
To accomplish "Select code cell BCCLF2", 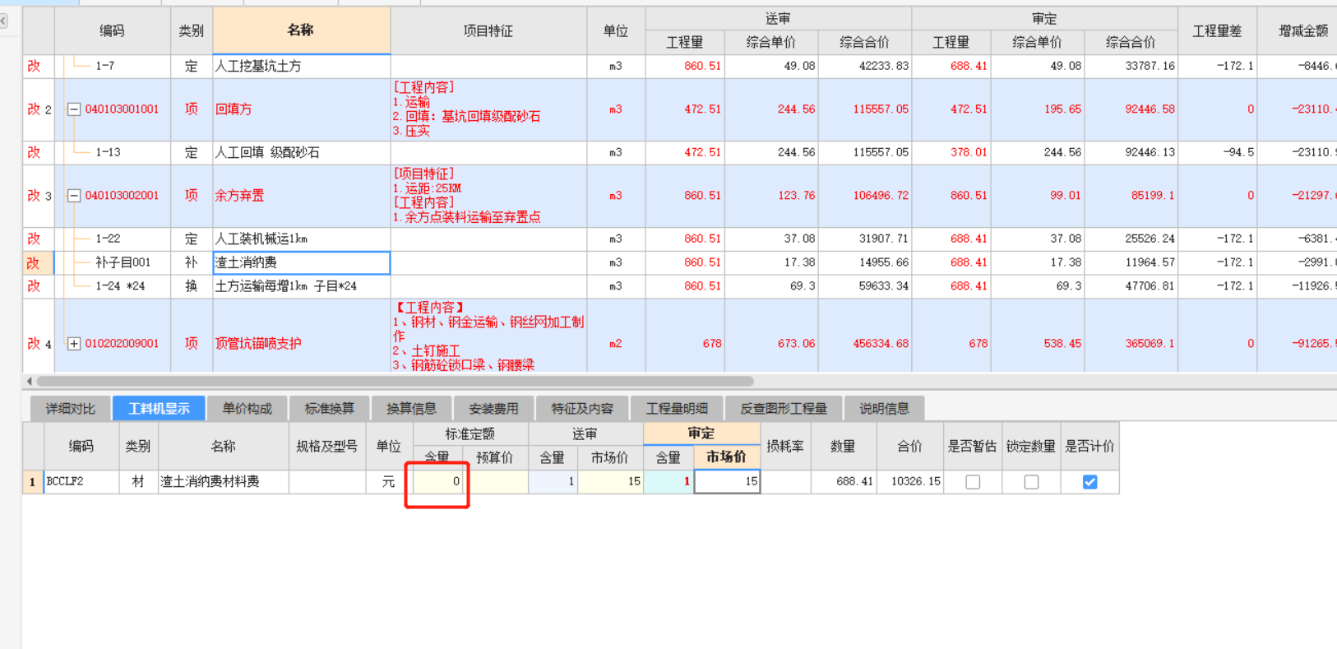I will click(81, 481).
